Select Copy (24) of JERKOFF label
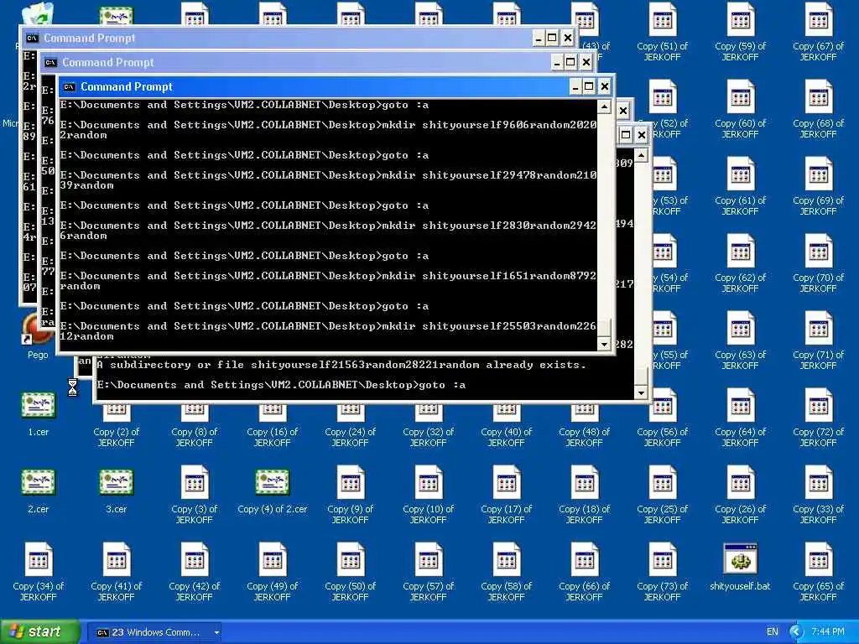Image resolution: width=859 pixels, height=644 pixels. click(x=350, y=437)
